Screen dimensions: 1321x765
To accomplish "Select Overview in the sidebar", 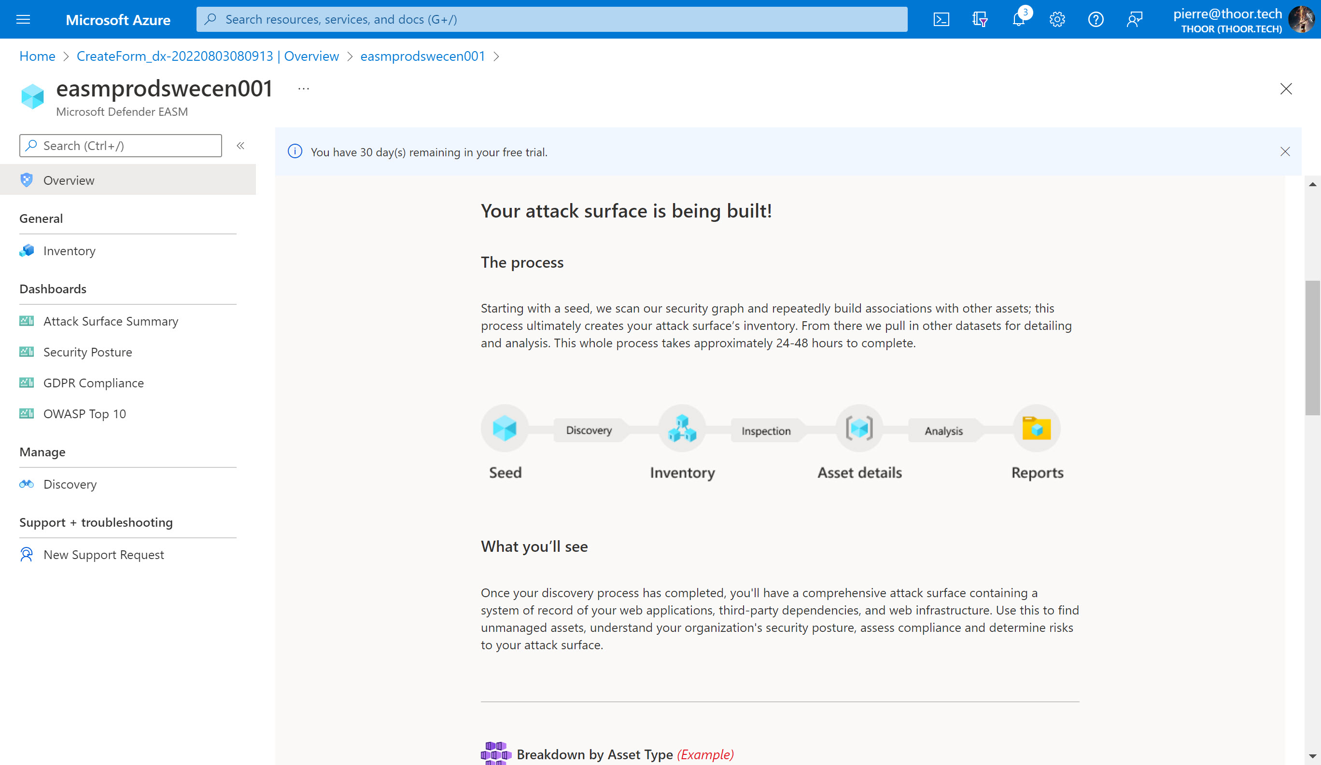I will coord(128,180).
